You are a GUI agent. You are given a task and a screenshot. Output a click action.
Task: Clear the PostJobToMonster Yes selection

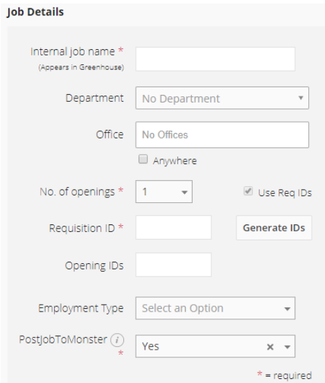(270, 347)
